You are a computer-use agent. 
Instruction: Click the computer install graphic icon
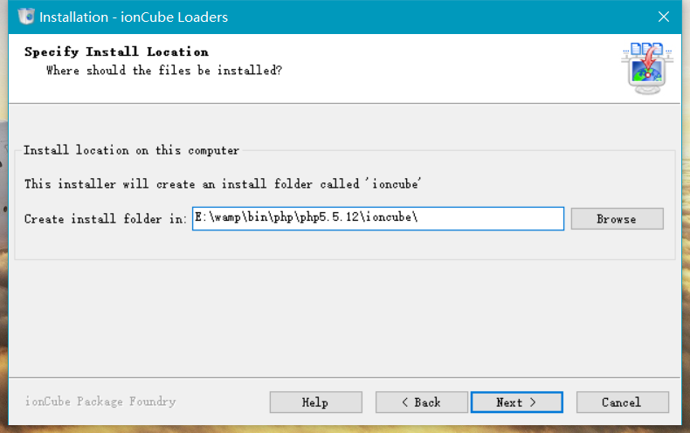[x=647, y=68]
